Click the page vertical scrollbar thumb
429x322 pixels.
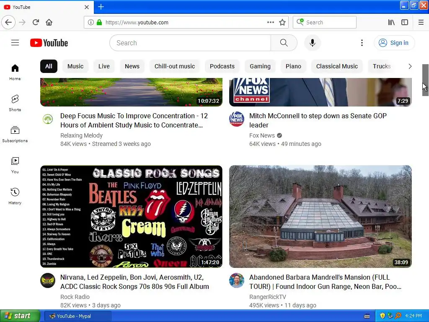[425, 80]
